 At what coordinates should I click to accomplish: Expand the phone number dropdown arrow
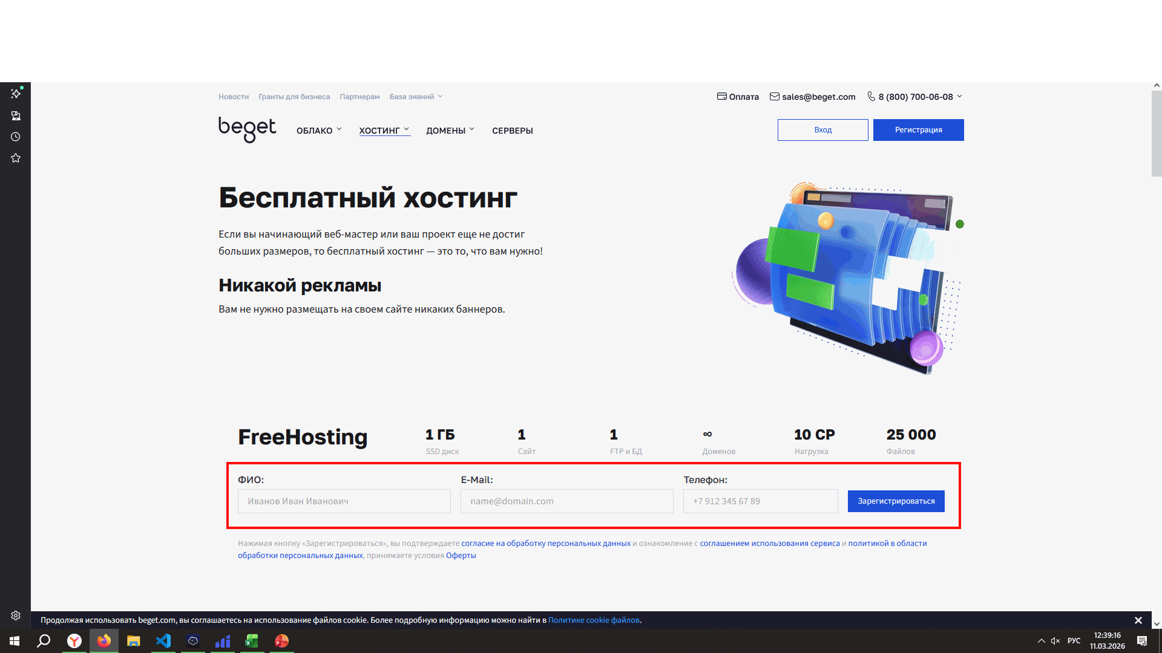[959, 97]
